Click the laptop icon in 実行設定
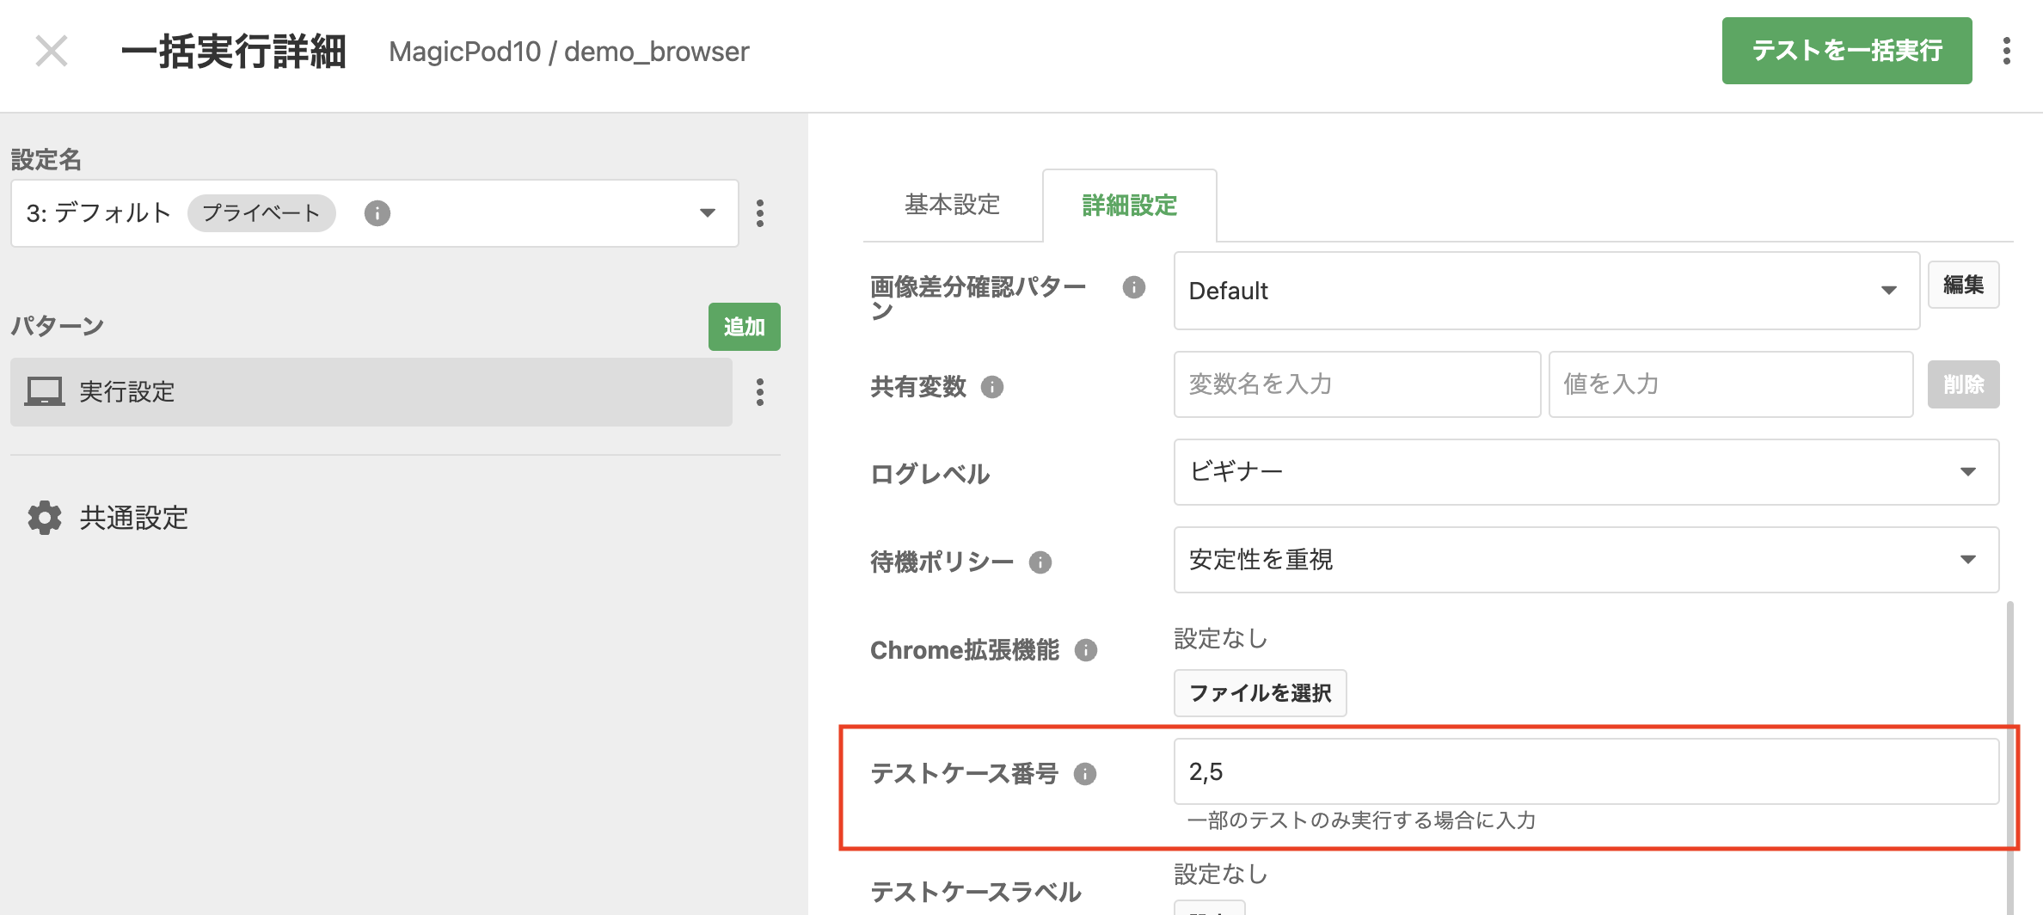The height and width of the screenshot is (915, 2043). pos(44,391)
